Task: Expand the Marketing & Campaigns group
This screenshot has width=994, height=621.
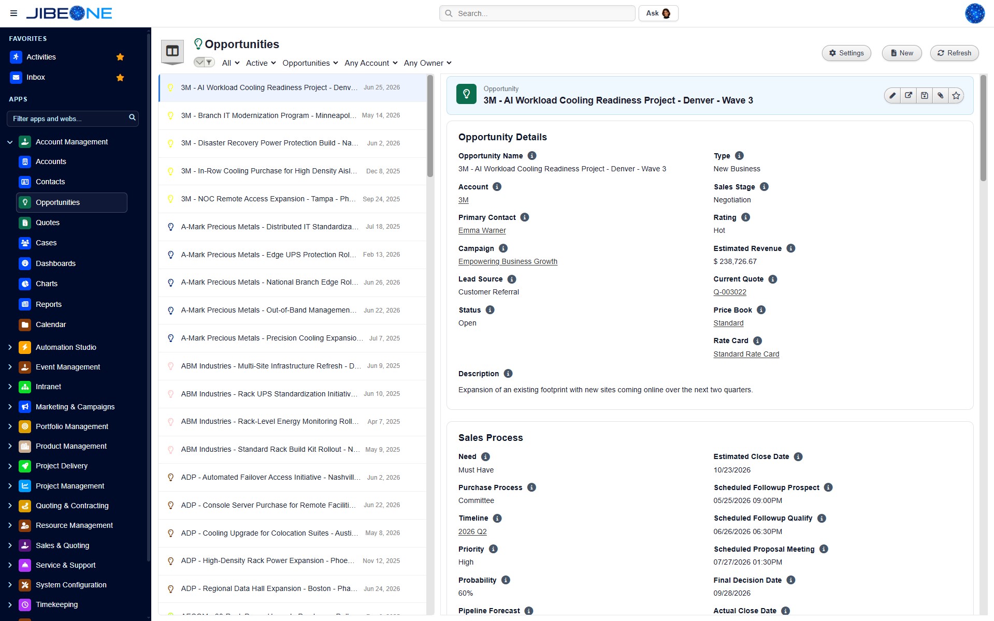Action: (10, 407)
